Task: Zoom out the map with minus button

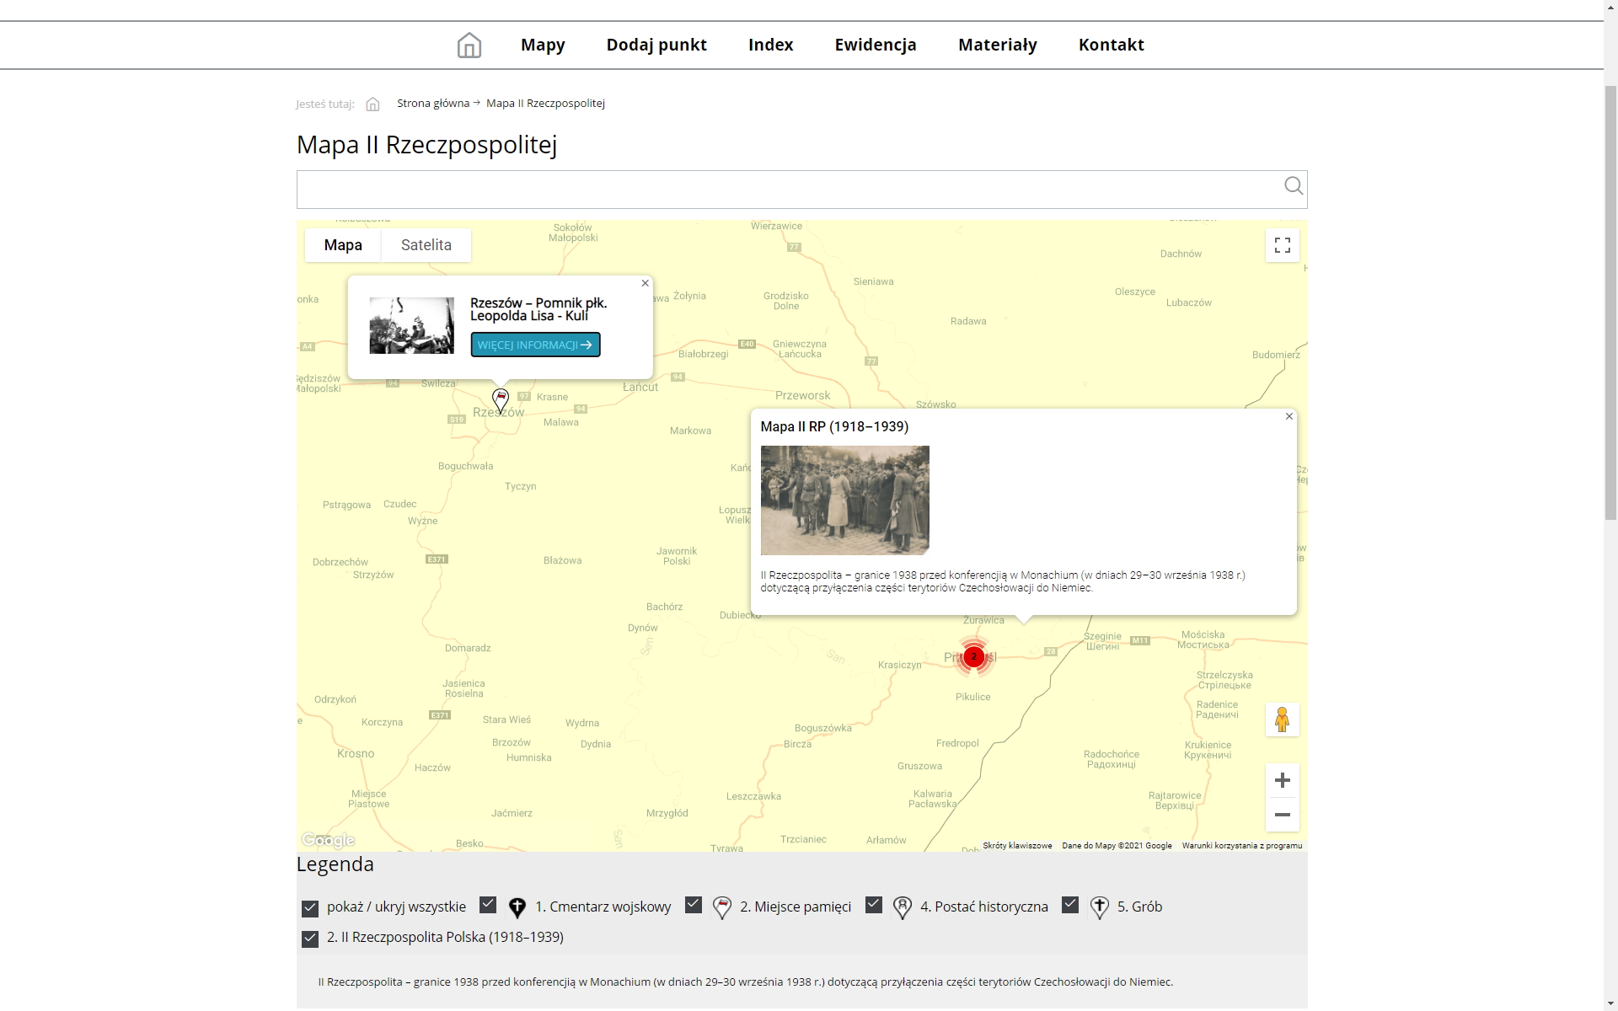Action: pos(1282,815)
